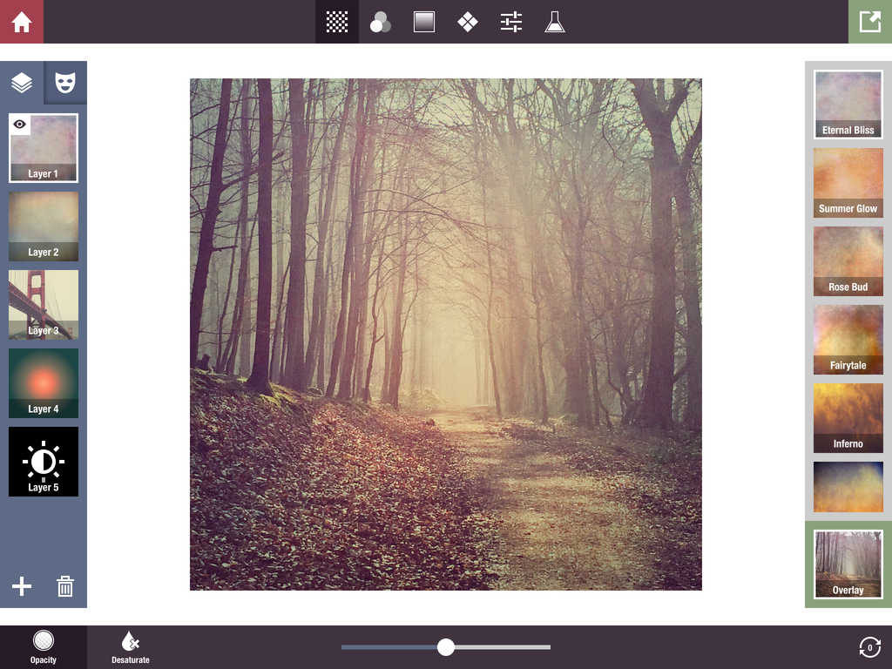Click the reset rotation icon
The image size is (892, 669).
coord(870,647)
